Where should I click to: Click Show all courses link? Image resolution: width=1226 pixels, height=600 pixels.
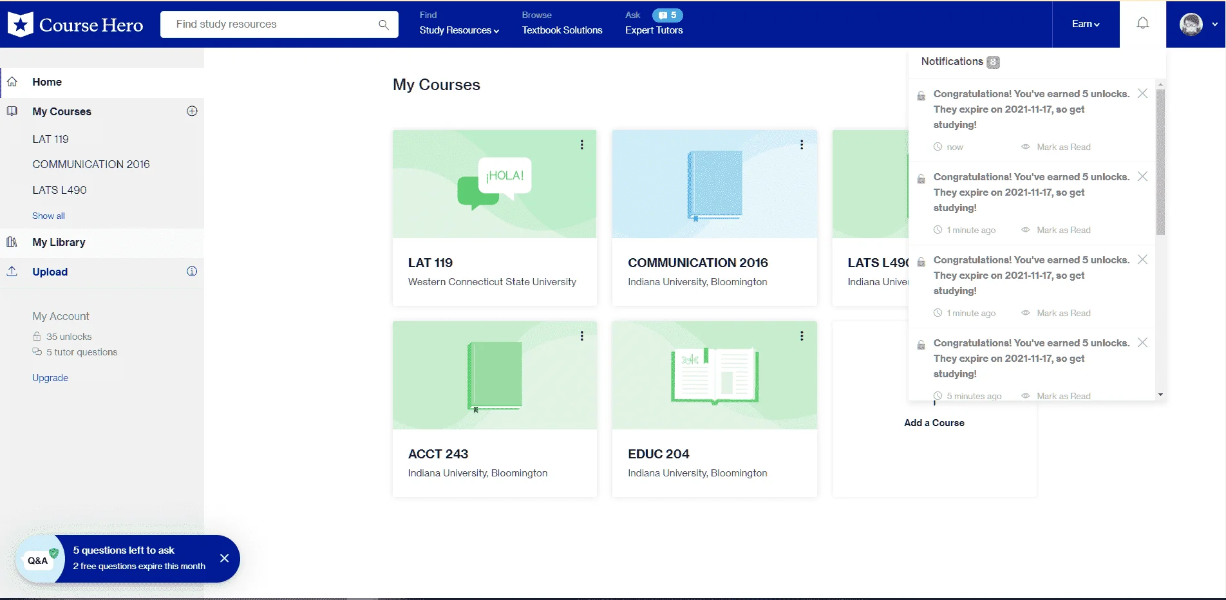[48, 216]
